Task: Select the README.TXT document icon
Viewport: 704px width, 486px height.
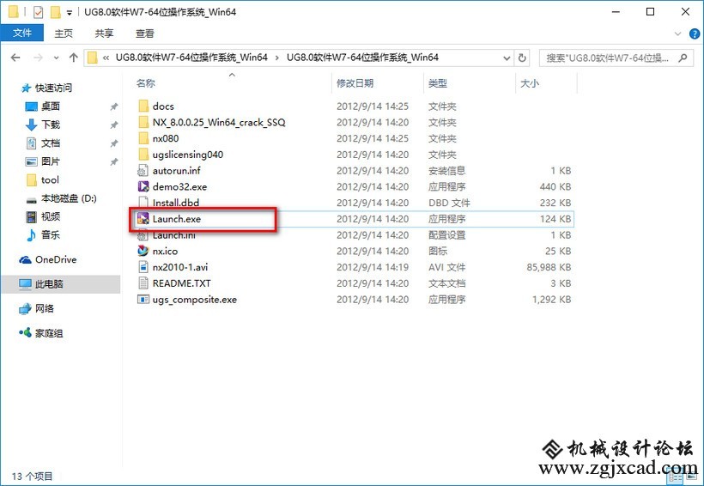Action: [x=143, y=283]
